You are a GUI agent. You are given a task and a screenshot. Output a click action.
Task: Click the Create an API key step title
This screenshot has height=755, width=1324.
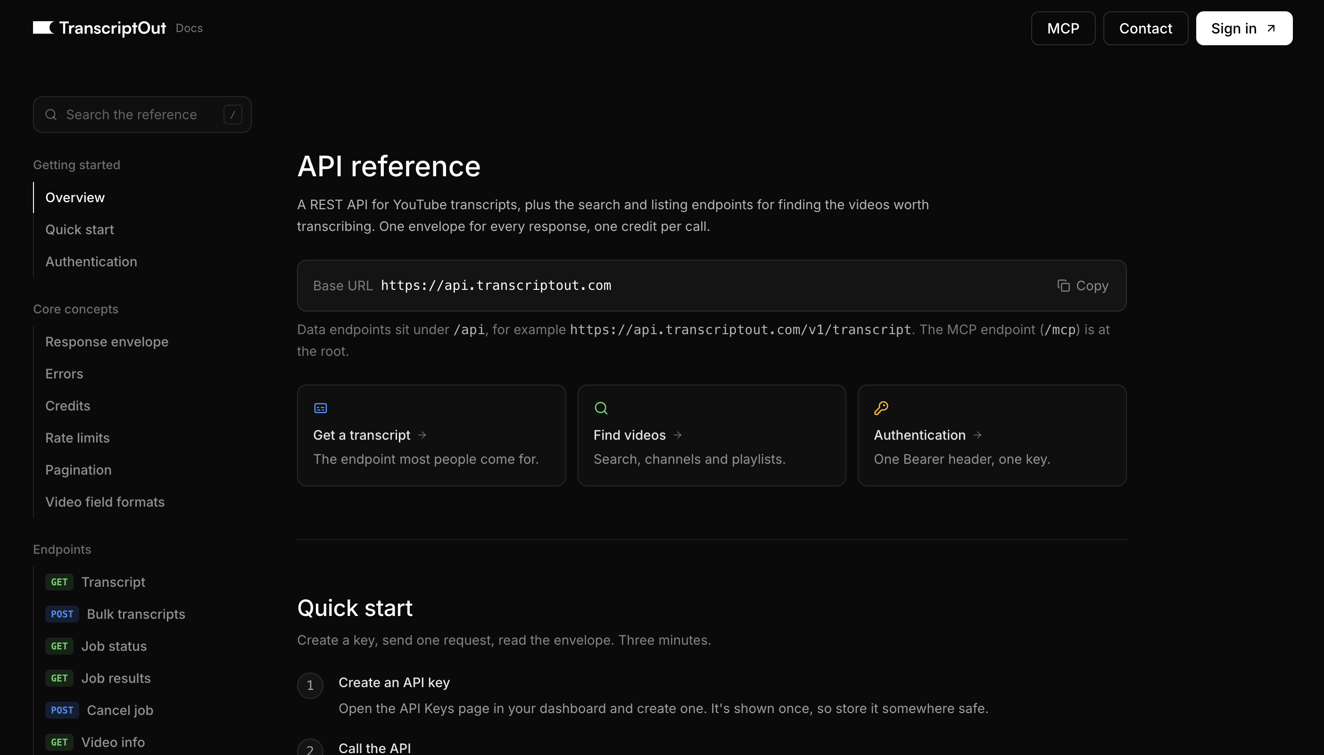(x=394, y=682)
